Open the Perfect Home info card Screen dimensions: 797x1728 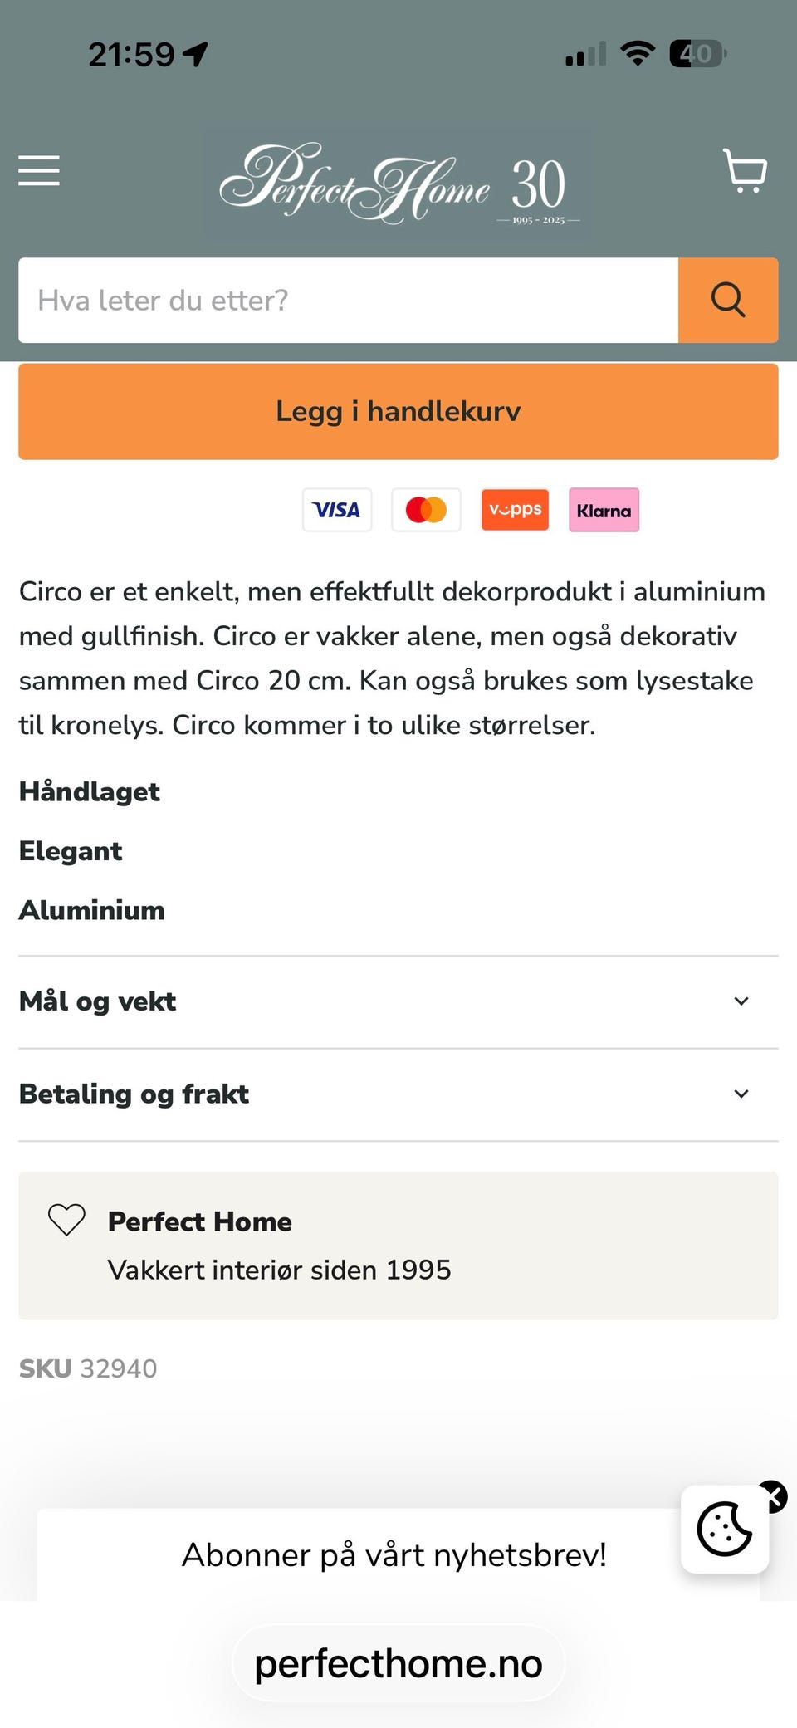pyautogui.click(x=398, y=1246)
